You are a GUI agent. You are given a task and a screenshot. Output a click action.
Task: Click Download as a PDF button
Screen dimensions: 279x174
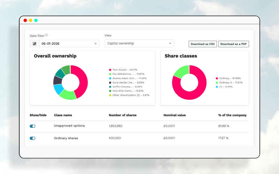233,44
